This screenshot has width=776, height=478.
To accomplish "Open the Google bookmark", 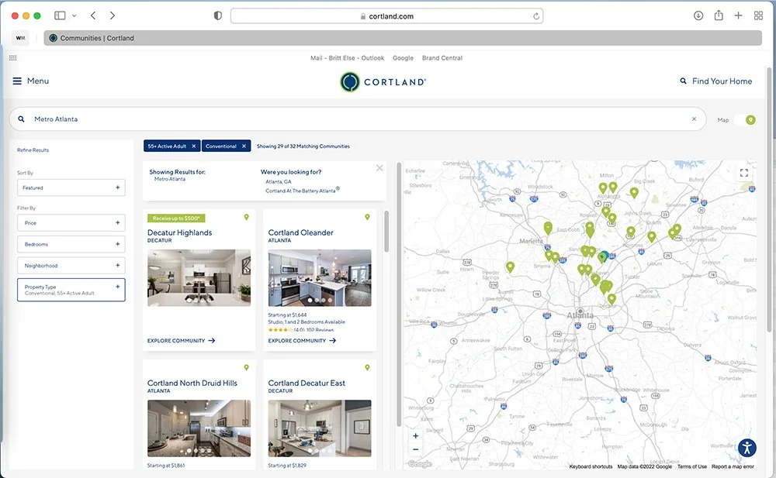I will tap(403, 58).
